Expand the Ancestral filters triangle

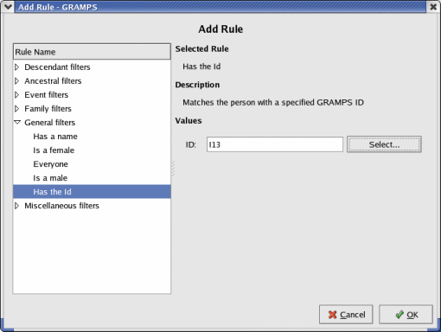pos(17,81)
